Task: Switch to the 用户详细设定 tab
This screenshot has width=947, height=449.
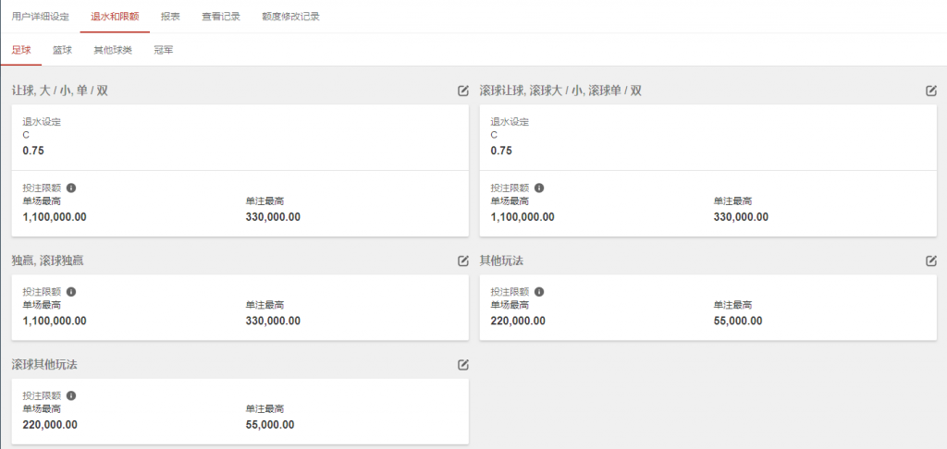Action: 40,17
